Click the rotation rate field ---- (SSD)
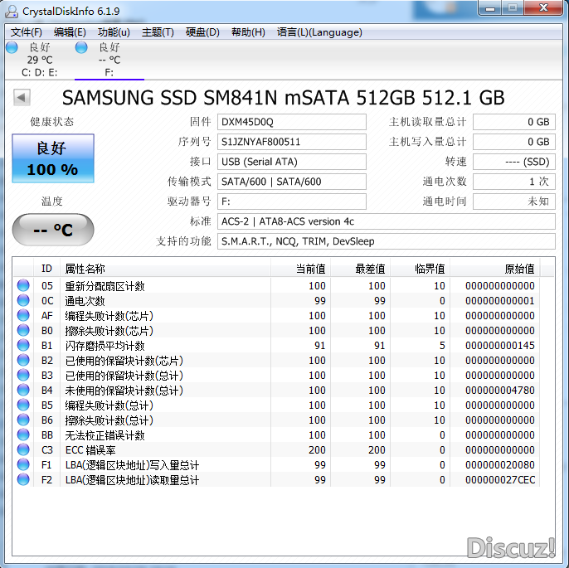Viewport: 569px width, 568px height. pos(514,162)
